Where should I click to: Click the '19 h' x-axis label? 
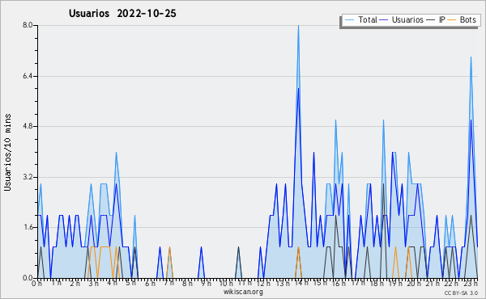pos(395,283)
